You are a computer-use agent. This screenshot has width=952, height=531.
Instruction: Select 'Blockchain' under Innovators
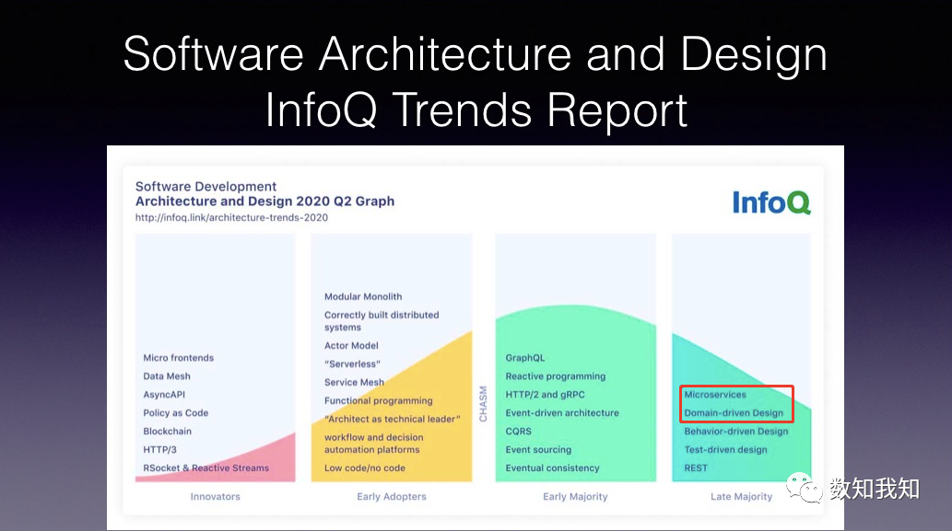coord(168,431)
